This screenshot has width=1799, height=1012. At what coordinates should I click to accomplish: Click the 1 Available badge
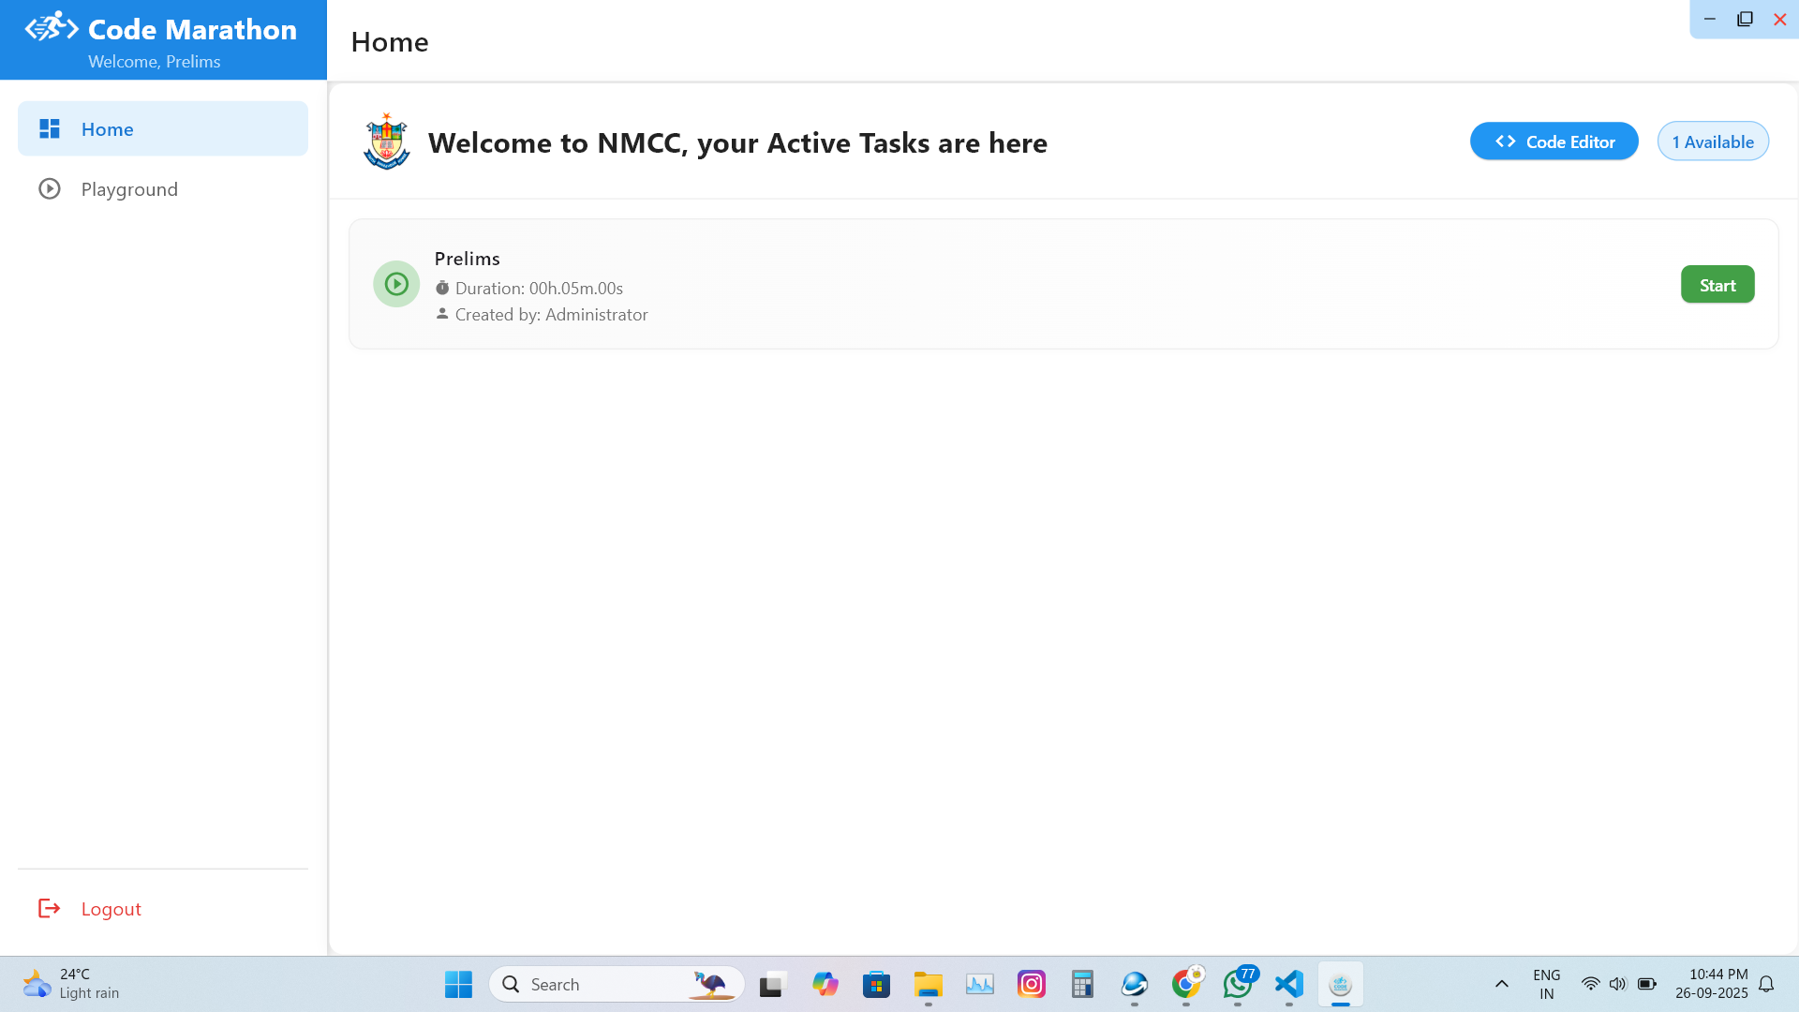(x=1712, y=141)
